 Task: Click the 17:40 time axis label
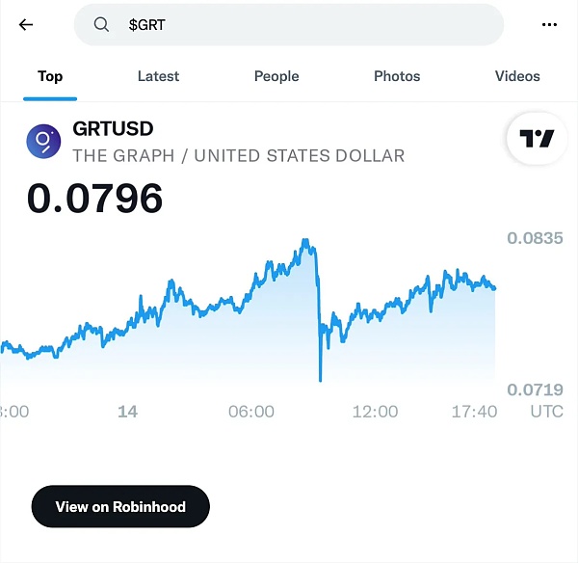click(474, 412)
